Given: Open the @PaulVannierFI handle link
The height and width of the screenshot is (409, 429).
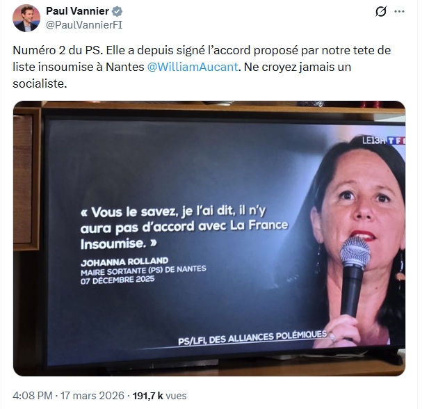Looking at the screenshot, I should click(x=84, y=25).
